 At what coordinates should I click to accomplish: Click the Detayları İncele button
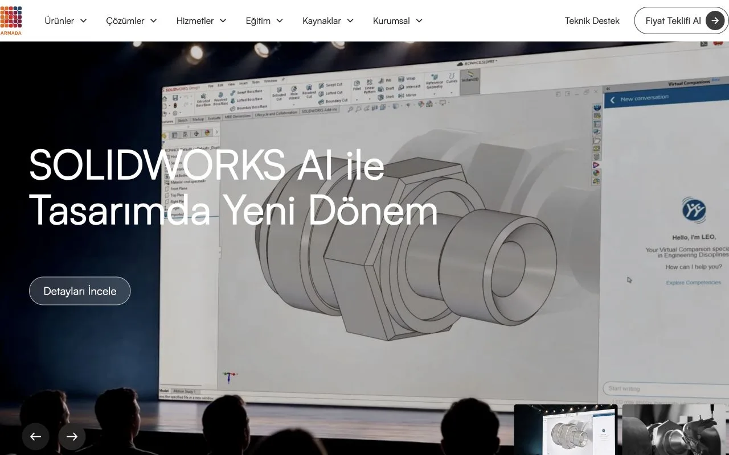[x=80, y=291]
